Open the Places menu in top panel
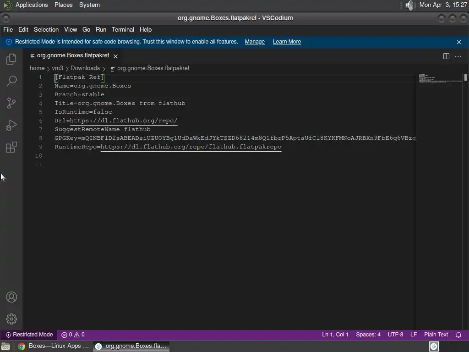The image size is (469, 352). pyautogui.click(x=63, y=5)
